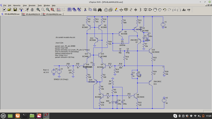
Task: Click the Undo arrow icon
Action: pyautogui.click(x=165, y=10)
